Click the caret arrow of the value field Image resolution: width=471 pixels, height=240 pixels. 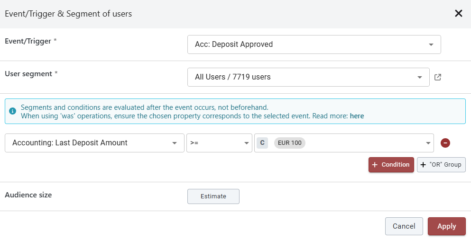[x=428, y=143]
